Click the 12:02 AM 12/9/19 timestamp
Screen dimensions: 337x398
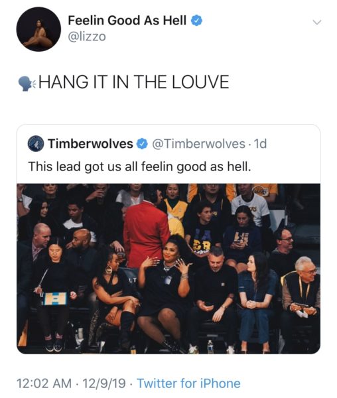pyautogui.click(x=71, y=383)
